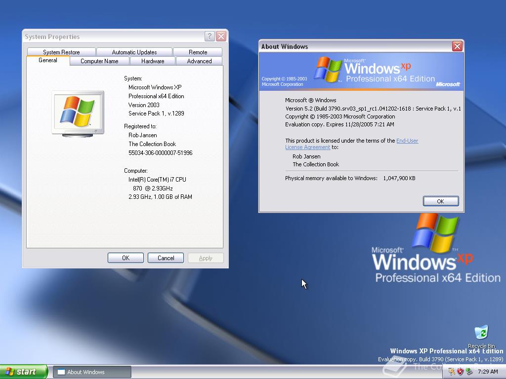Click 'Rob Jansen' in System Properties
506x379 pixels.
pos(143,135)
